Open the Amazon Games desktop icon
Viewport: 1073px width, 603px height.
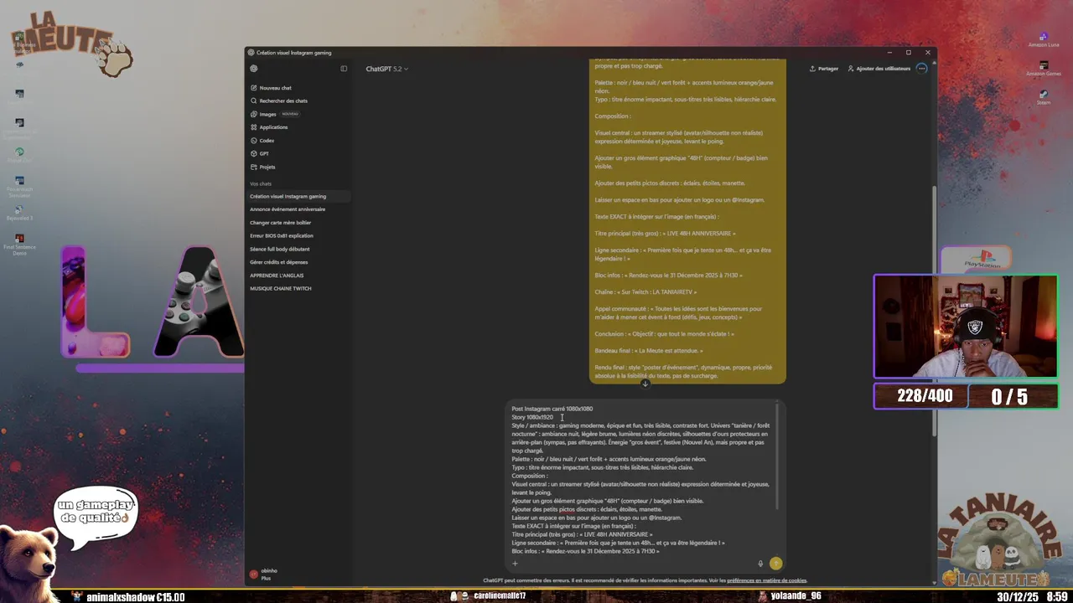point(1044,69)
